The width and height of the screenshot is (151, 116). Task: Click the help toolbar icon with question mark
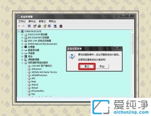point(45,26)
